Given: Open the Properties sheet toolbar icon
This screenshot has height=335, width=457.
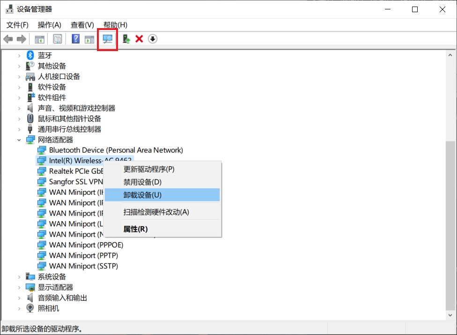Looking at the screenshot, I should (58, 39).
